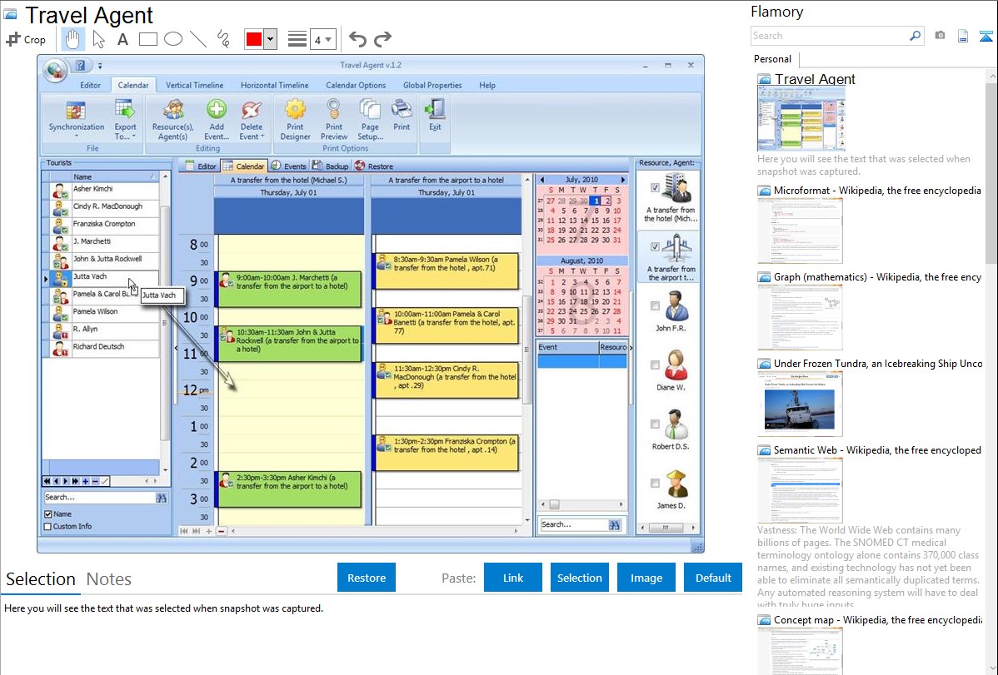Viewport: 998px width, 675px height.
Task: Activate the hand pan tool
Action: tap(72, 39)
